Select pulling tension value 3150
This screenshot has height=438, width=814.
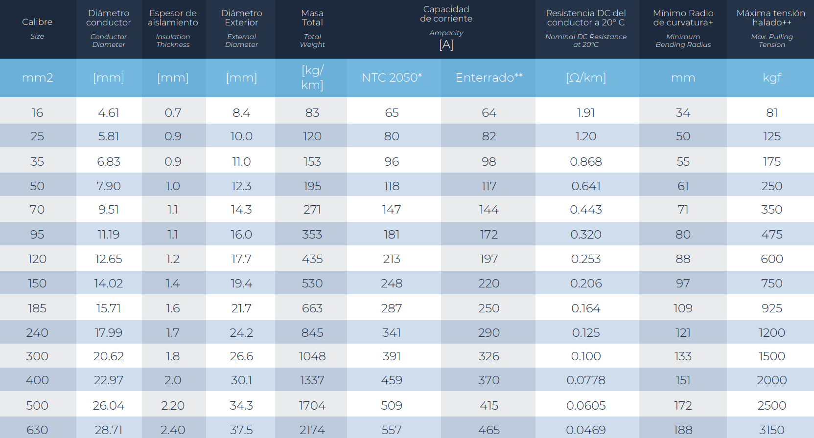[x=771, y=430]
